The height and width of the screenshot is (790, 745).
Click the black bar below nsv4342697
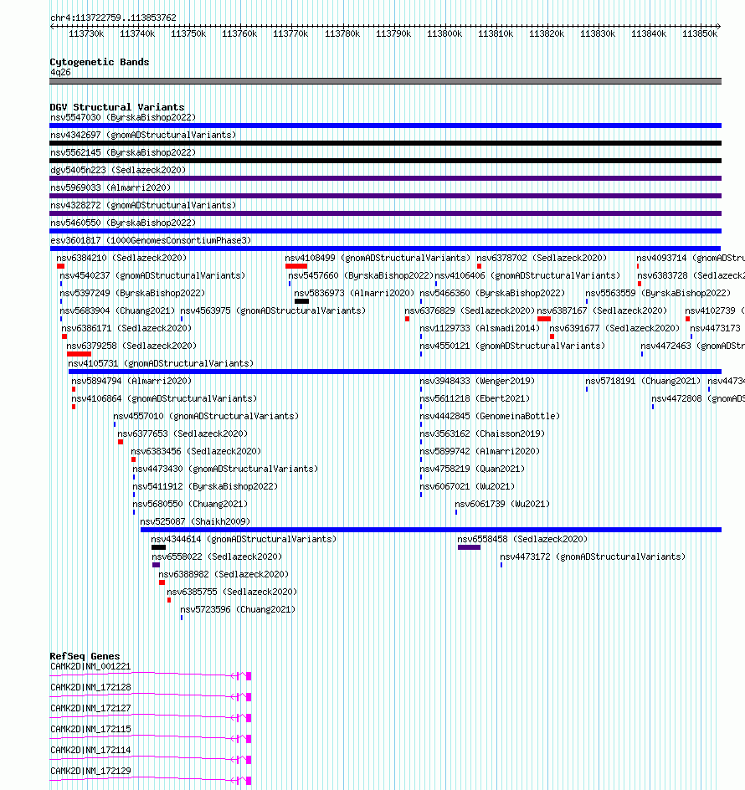pyautogui.click(x=386, y=143)
